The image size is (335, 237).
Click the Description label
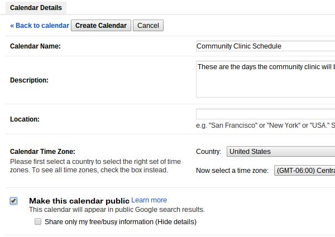pyautogui.click(x=29, y=80)
